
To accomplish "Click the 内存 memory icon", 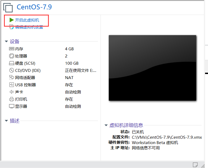I will click(12, 49).
